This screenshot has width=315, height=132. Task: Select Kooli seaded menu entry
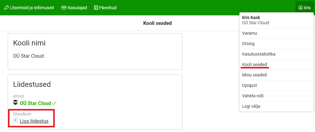254,64
